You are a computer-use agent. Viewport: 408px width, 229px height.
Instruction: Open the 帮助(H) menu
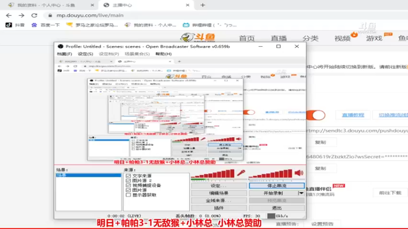tap(163, 54)
